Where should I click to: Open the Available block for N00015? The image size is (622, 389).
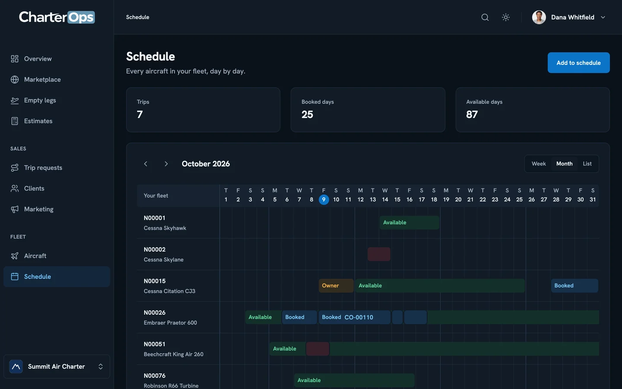440,286
